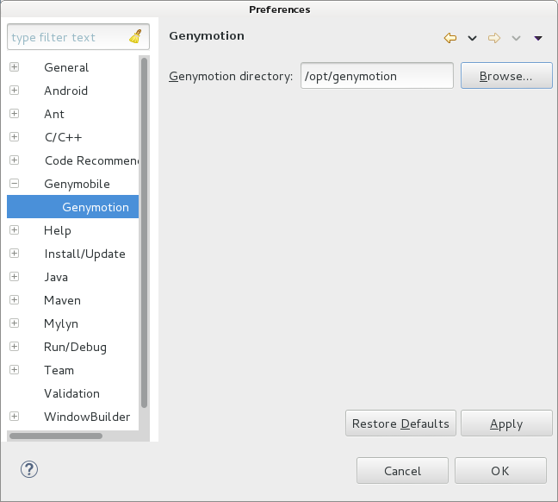Select the Code Recommenders category
This screenshot has width=558, height=502.
click(x=91, y=160)
